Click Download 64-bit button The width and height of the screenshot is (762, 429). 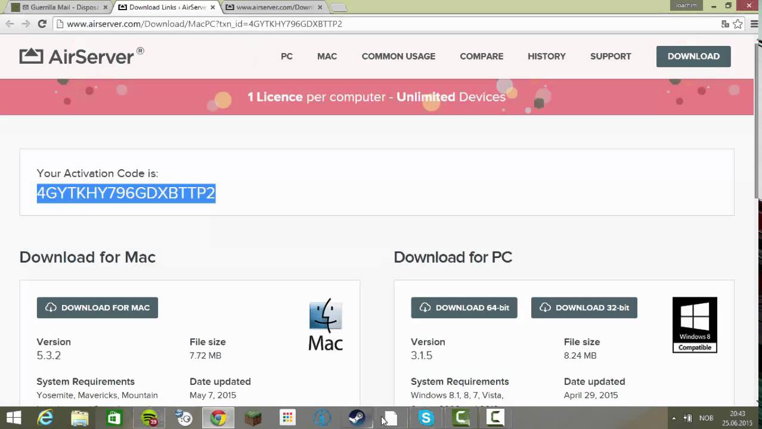pyautogui.click(x=464, y=307)
